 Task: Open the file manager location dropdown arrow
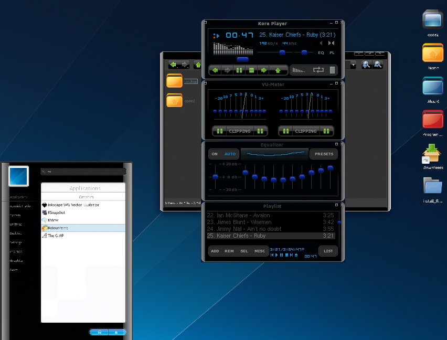click(x=353, y=65)
